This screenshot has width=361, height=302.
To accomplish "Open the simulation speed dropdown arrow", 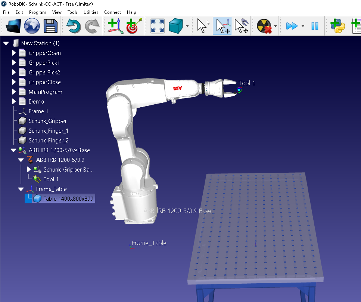I will (x=303, y=26).
